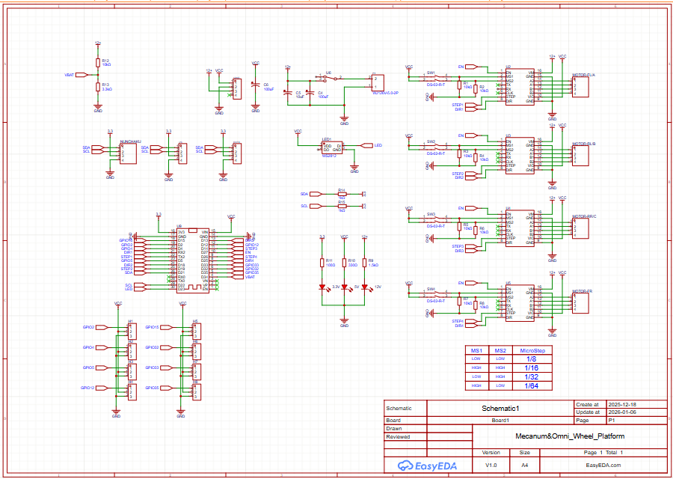Click the EasyEDA logo in title block
The image size is (673, 479).
(427, 466)
